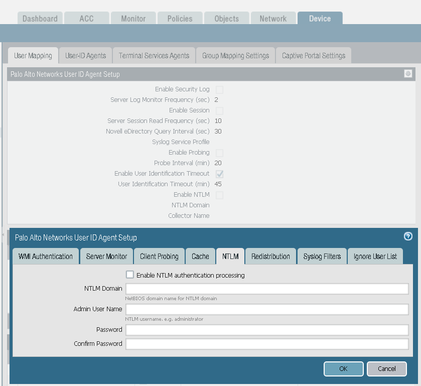Open the User-ID Agents sub-tab
This screenshot has height=386, width=421.
pyautogui.click(x=85, y=56)
